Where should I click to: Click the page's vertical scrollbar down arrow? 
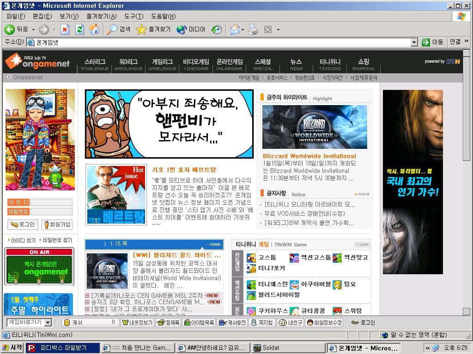click(467, 312)
